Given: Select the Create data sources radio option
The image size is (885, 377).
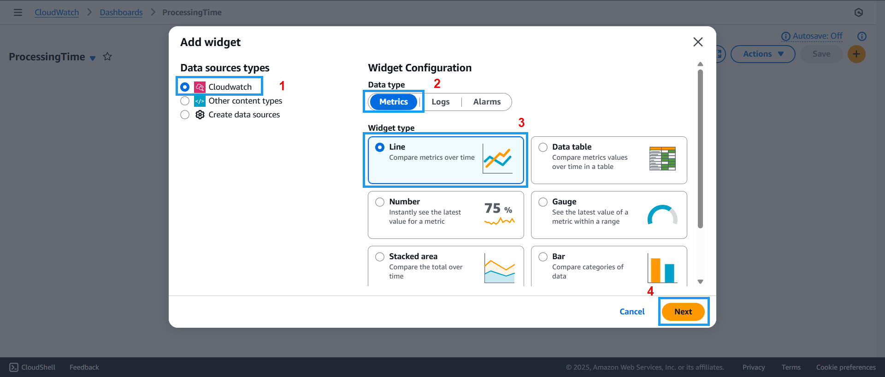Looking at the screenshot, I should click(x=185, y=115).
